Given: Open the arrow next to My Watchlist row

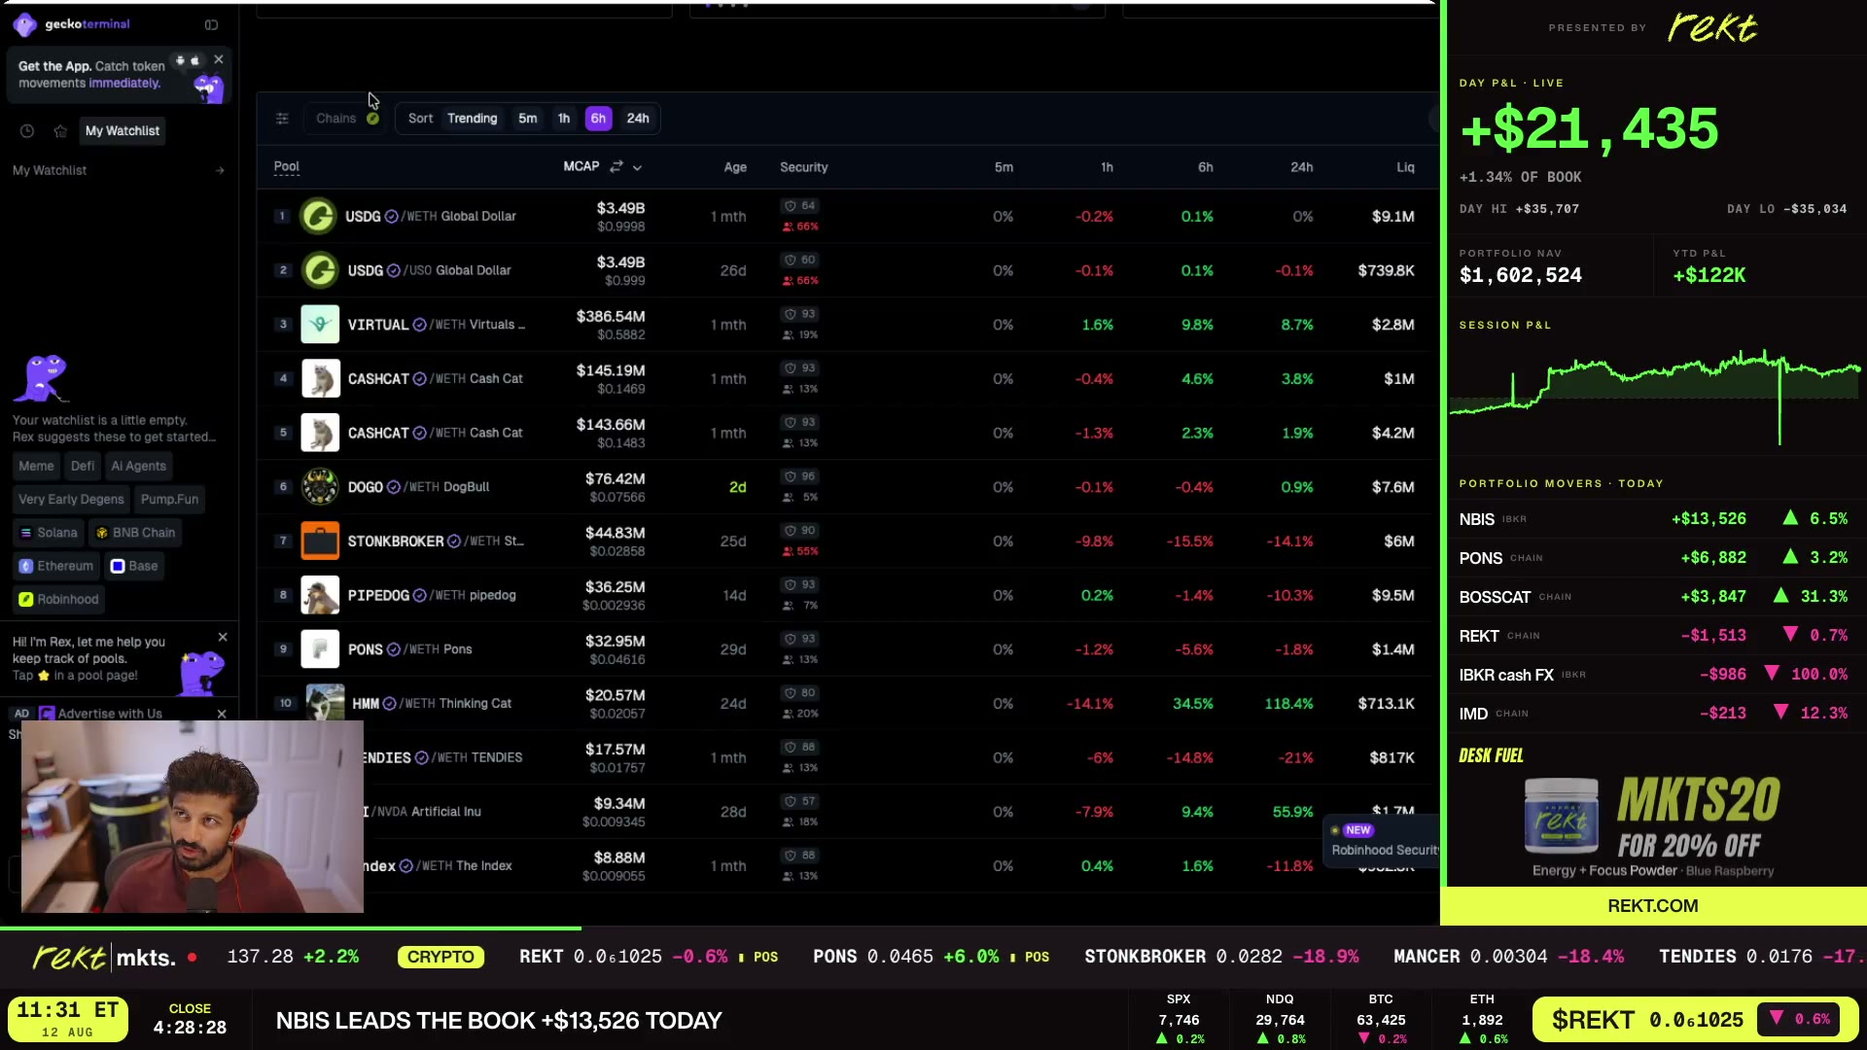Looking at the screenshot, I should [x=220, y=171].
